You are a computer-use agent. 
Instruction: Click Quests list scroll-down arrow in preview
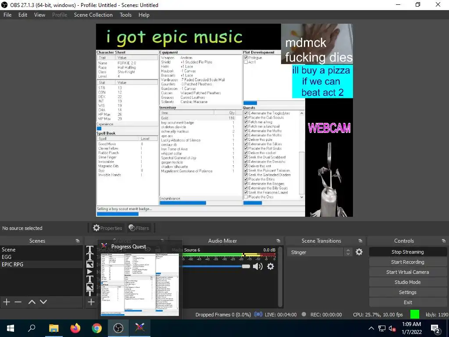302,197
